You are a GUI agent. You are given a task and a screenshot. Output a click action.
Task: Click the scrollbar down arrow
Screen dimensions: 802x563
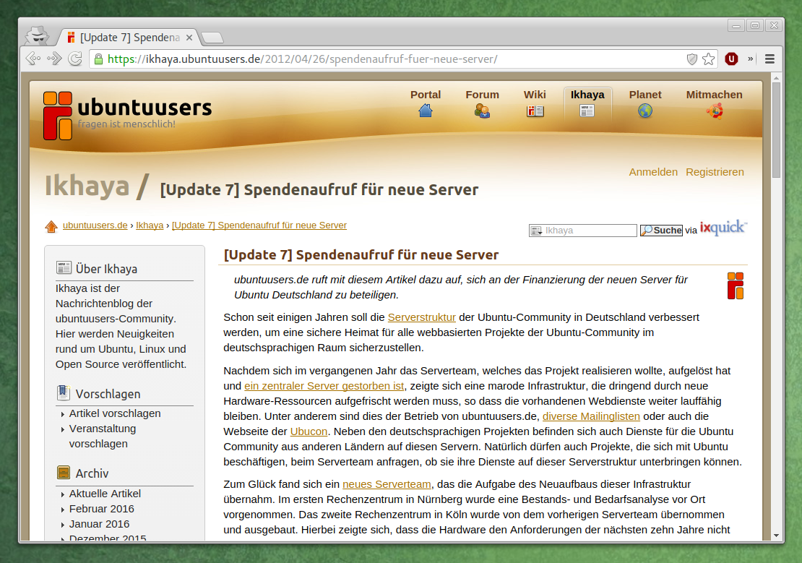pos(776,536)
